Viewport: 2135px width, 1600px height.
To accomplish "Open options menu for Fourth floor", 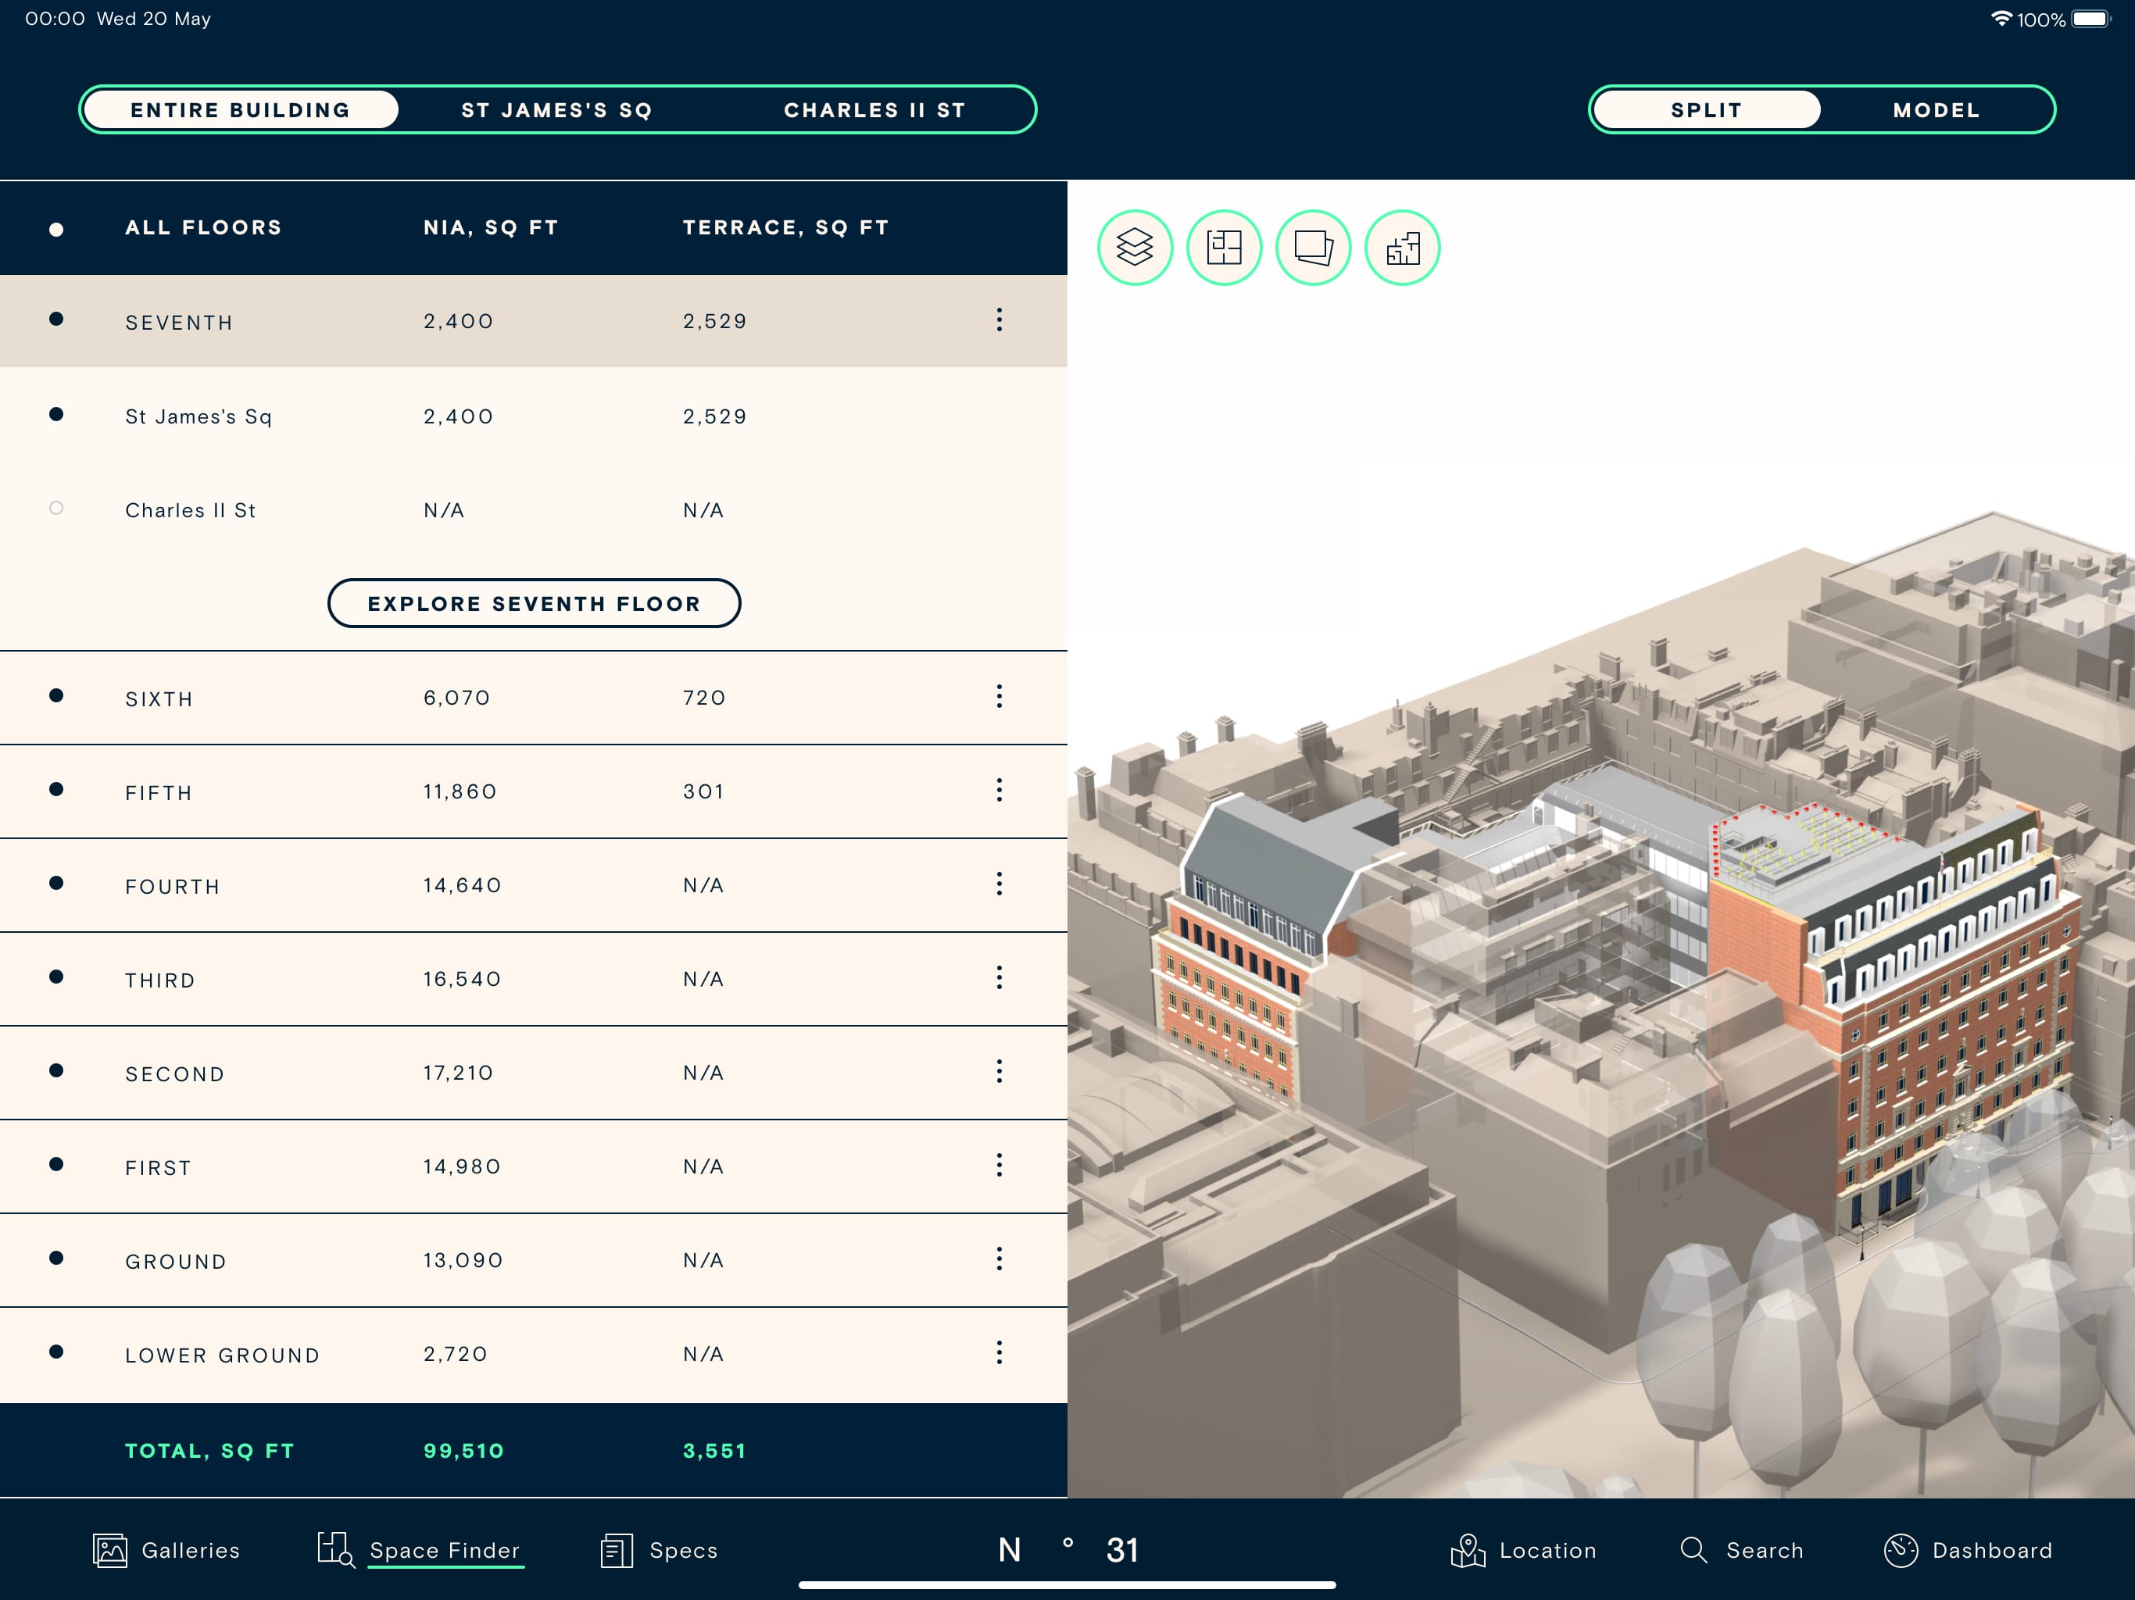I will (999, 884).
